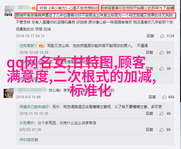Click 回复 on the 6月3日 07:29 reply

tap(149, 130)
